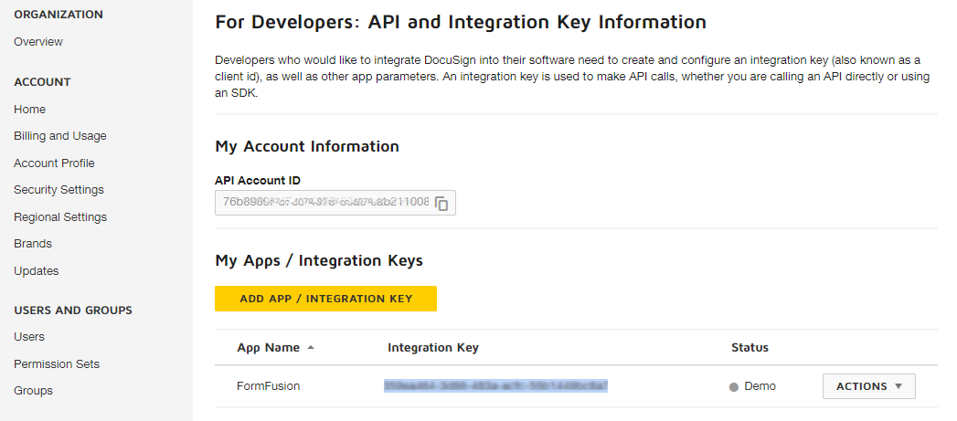Open Groups in sidebar
Image resolution: width=957 pixels, height=421 pixels.
pyautogui.click(x=33, y=391)
